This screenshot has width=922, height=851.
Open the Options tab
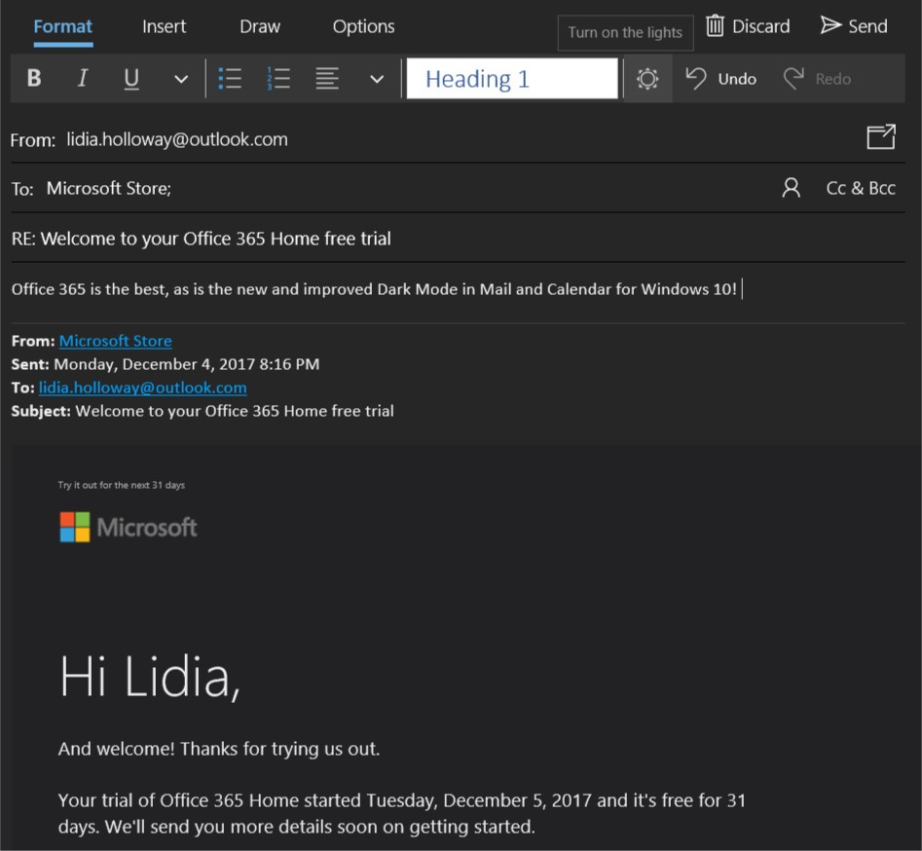(363, 26)
